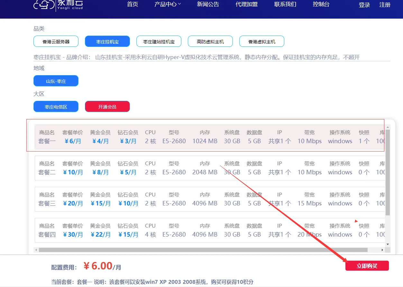Click the package table horizontal scrollbar track
Viewport: 403px width, 287px height.
click(209, 250)
